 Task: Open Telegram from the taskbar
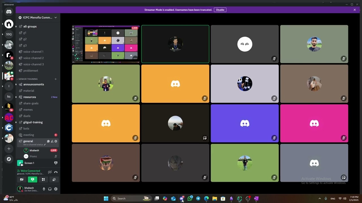198,198
